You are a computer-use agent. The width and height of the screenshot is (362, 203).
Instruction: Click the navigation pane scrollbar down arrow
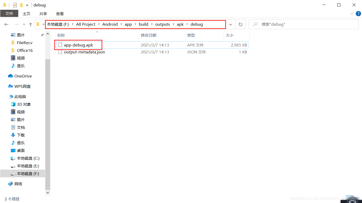[48, 192]
